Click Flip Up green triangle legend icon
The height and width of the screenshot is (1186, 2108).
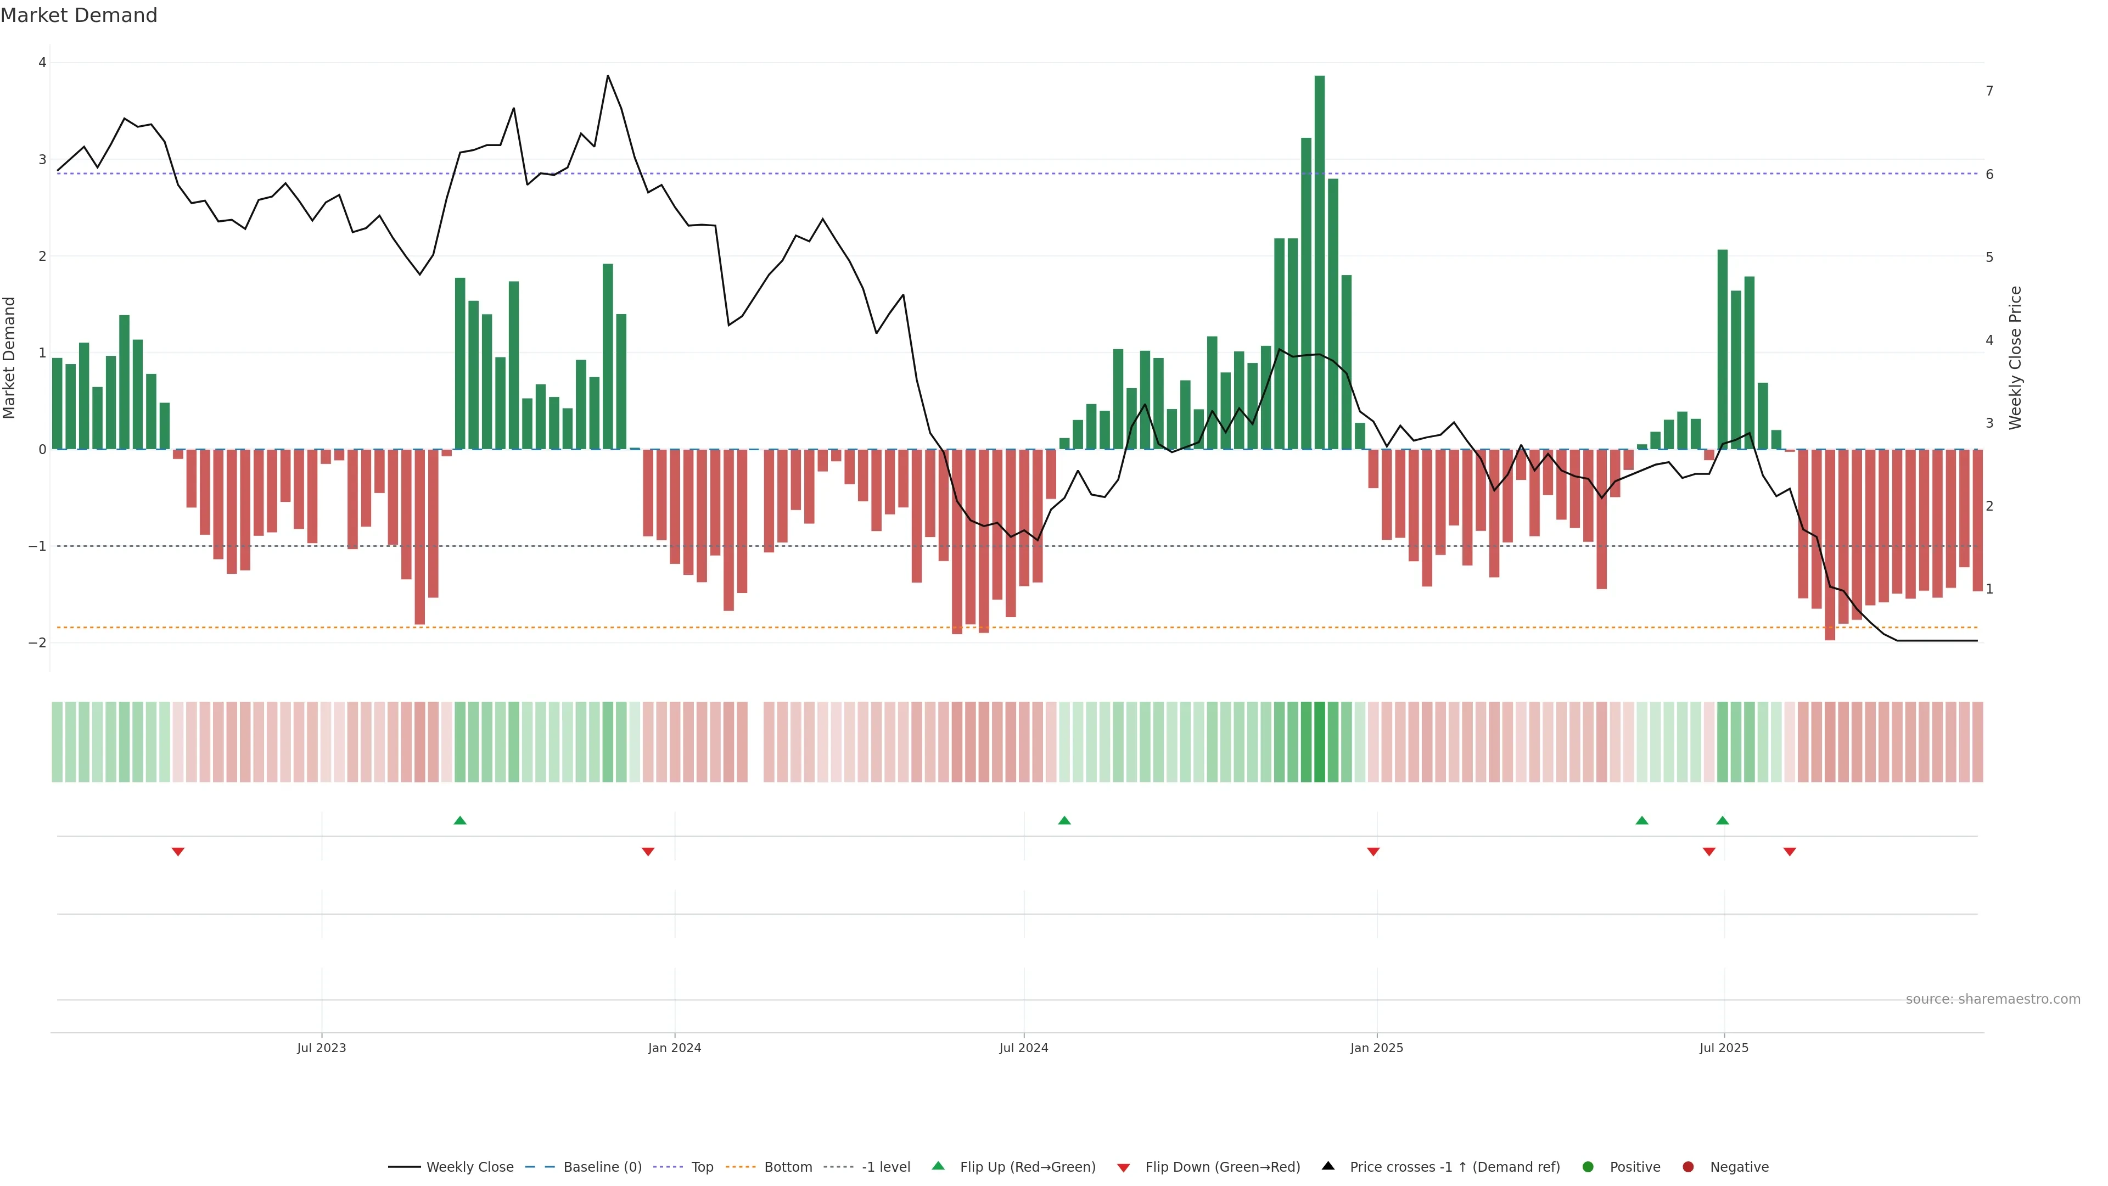click(x=939, y=1166)
